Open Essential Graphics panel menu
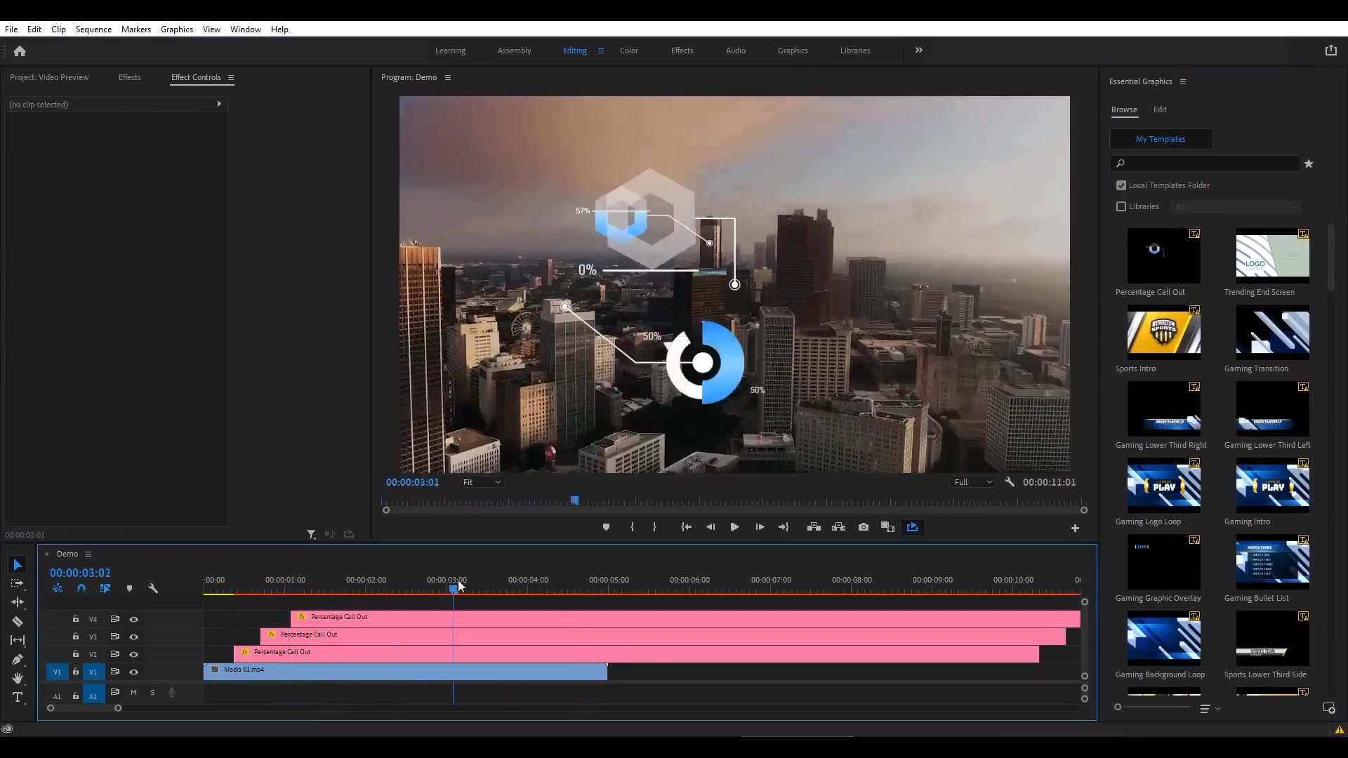The width and height of the screenshot is (1348, 758). [x=1183, y=81]
